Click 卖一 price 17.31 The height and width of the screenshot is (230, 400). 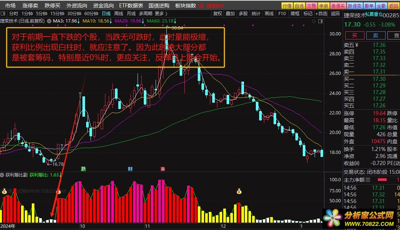(379, 72)
